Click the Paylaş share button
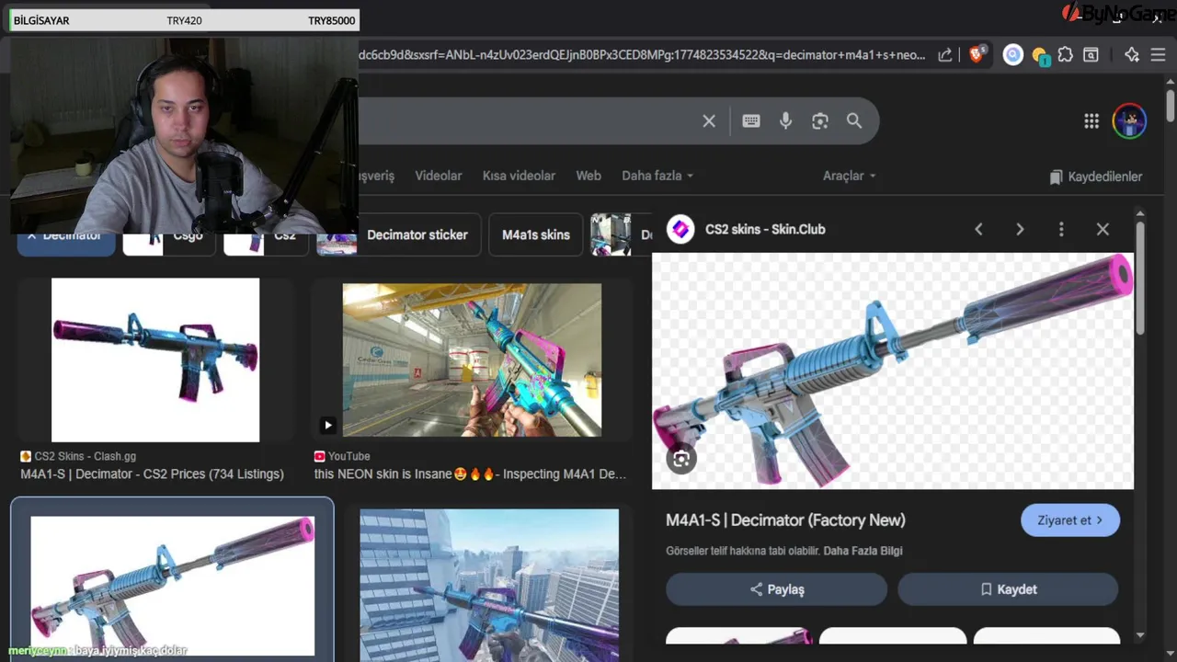 [776, 589]
